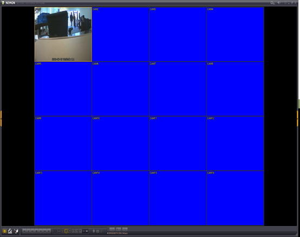Expand the left side panel handle
The image size is (300, 237).
(1, 118)
